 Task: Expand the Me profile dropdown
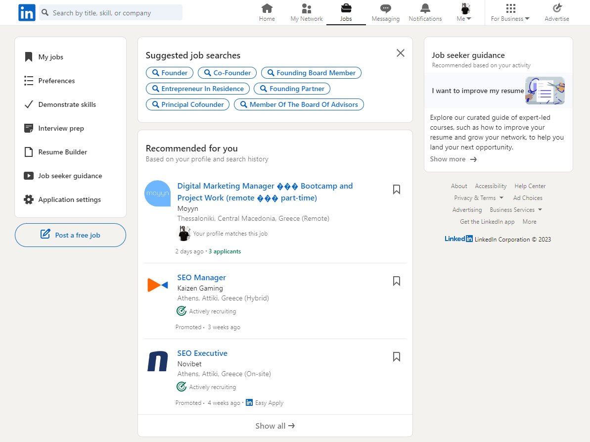click(464, 13)
